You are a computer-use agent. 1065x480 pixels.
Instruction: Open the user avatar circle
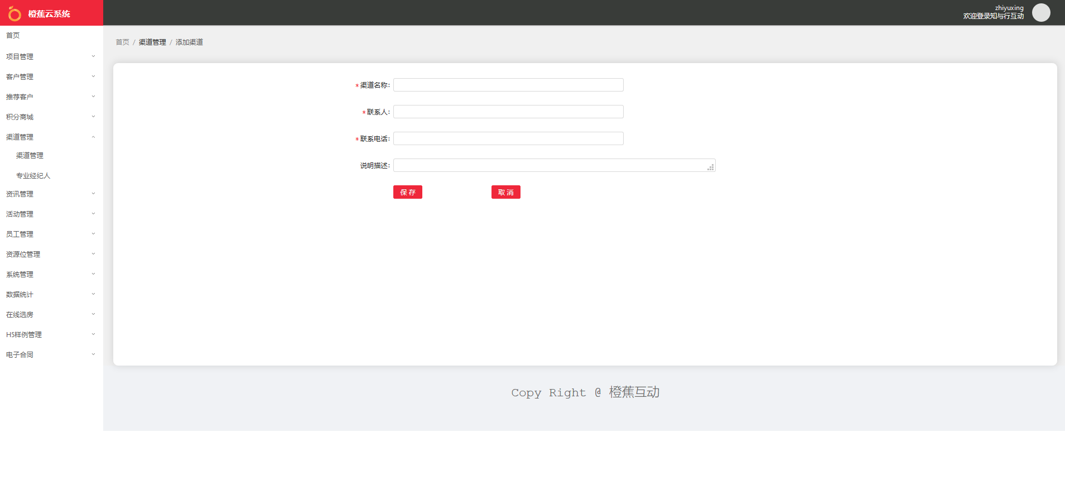[1041, 12]
